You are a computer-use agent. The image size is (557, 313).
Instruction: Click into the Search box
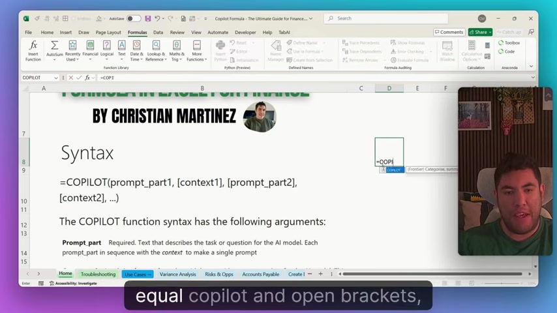385,18
